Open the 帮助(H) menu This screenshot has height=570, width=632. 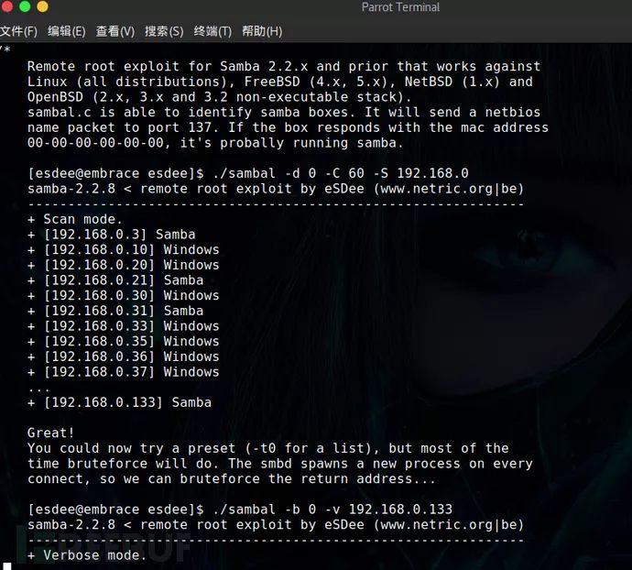point(262,31)
